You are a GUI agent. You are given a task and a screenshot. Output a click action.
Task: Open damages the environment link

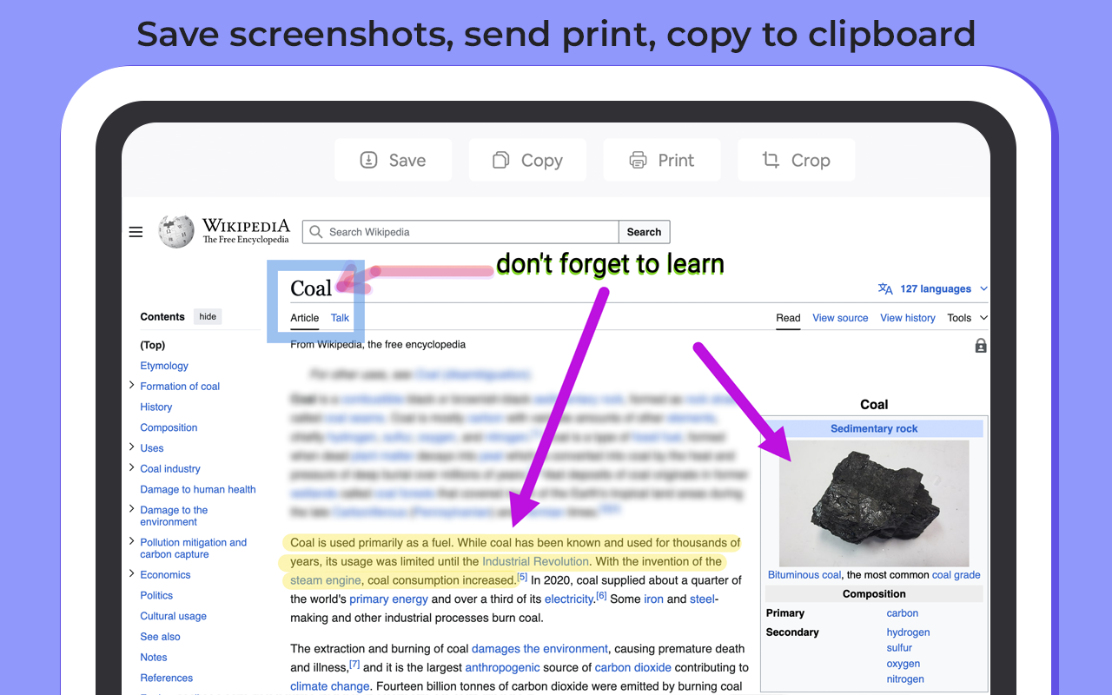(539, 649)
